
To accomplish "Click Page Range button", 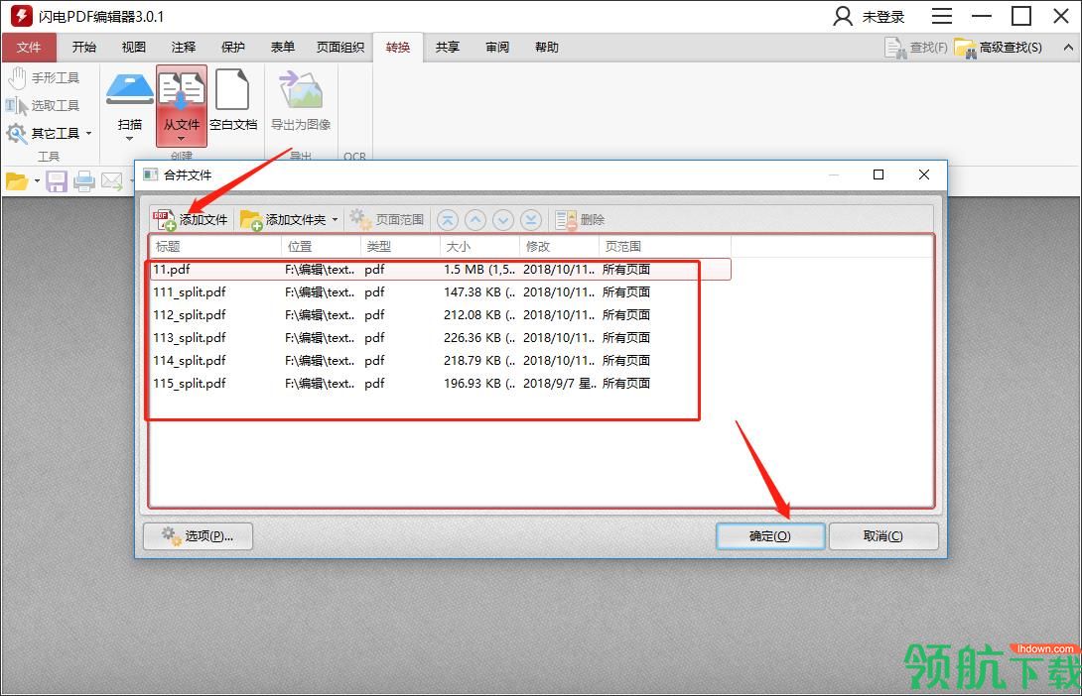I will [x=386, y=220].
